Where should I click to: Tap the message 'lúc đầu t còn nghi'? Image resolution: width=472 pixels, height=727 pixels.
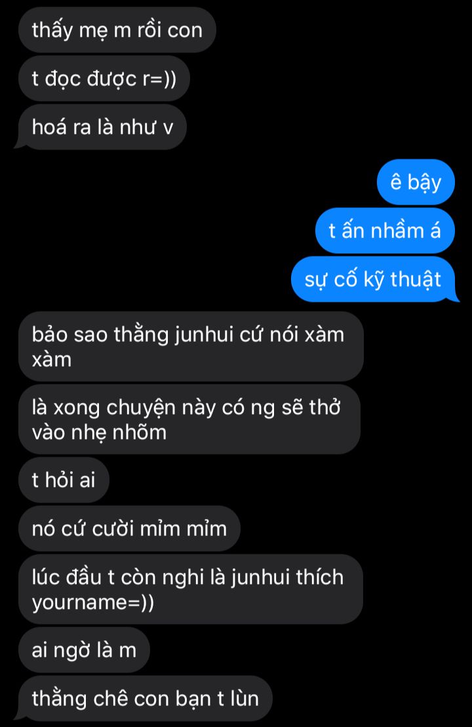point(190,589)
